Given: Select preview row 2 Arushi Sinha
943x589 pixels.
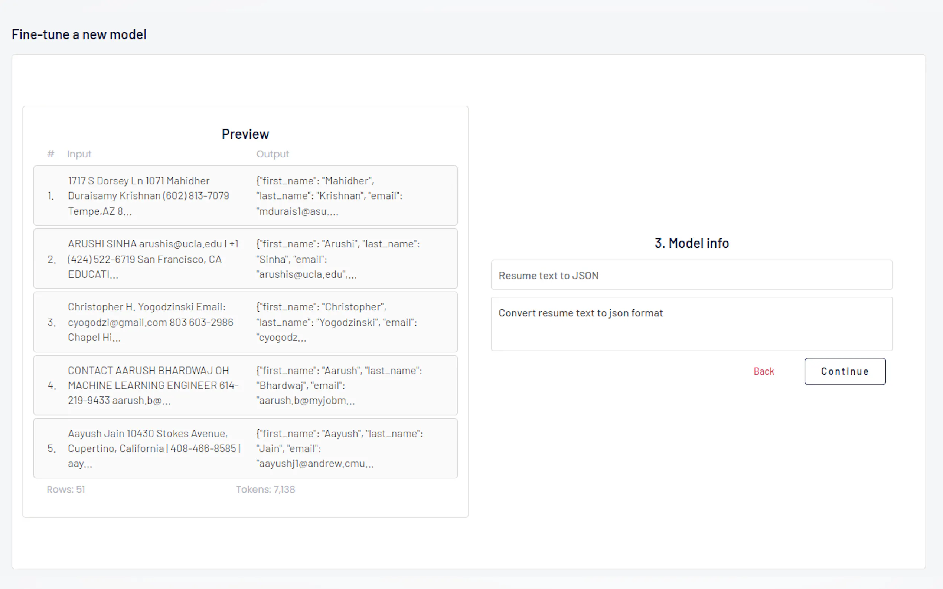Looking at the screenshot, I should (x=245, y=259).
